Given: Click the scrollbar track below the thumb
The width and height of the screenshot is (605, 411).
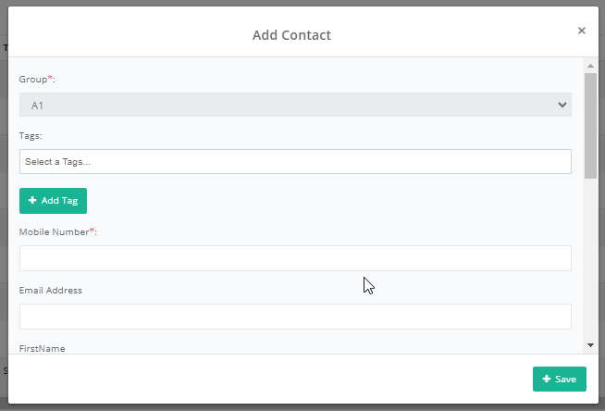Looking at the screenshot, I should pyautogui.click(x=590, y=259).
